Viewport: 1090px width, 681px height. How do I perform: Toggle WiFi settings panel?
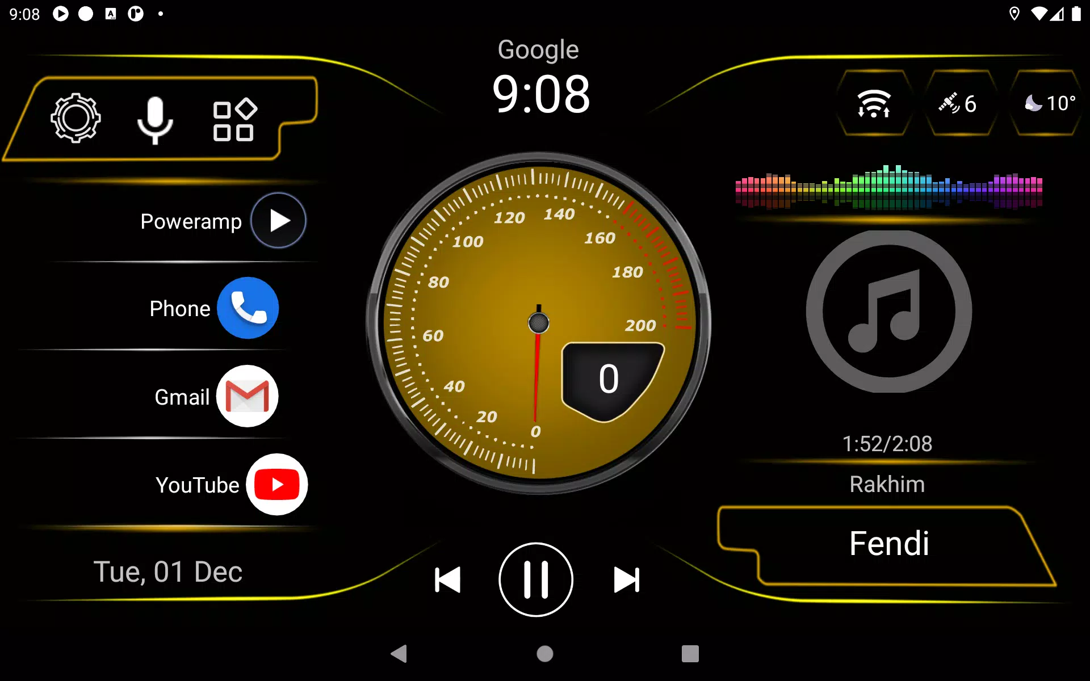[874, 103]
